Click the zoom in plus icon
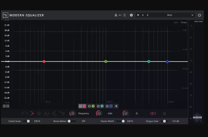Image resolution: width=208 pixels, height=137 pixels. 4,106
